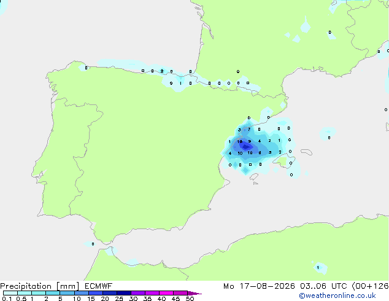The height and width of the screenshot is (301, 389).
Task: Click the 'Precipitation [mm]' title text
Action: pos(40,286)
